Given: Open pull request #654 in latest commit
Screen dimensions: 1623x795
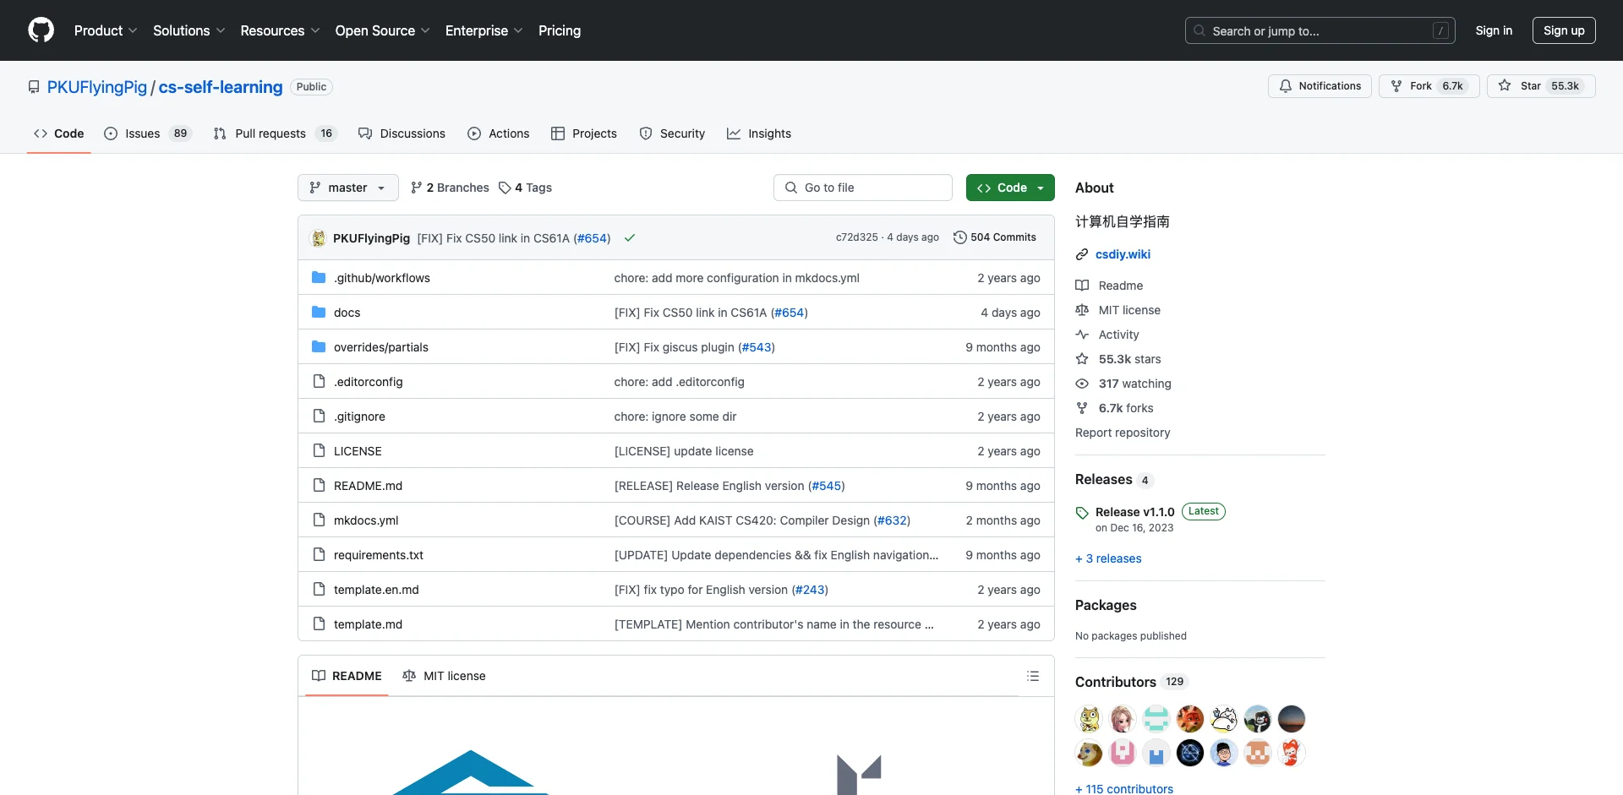Looking at the screenshot, I should (x=592, y=238).
